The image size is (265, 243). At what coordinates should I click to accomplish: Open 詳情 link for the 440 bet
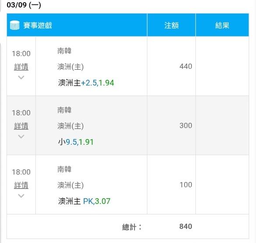[x=21, y=67]
